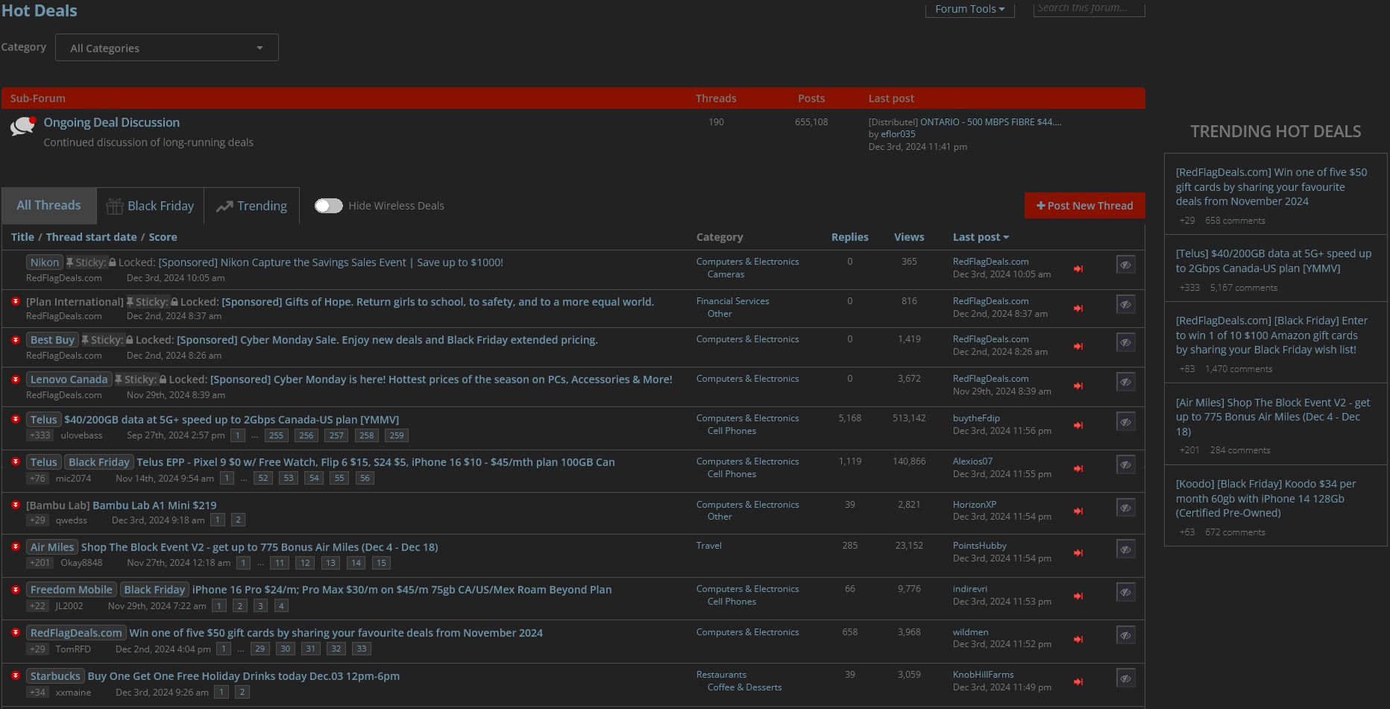Click the Starbucks tag label
The width and height of the screenshot is (1390, 709).
pyautogui.click(x=55, y=676)
